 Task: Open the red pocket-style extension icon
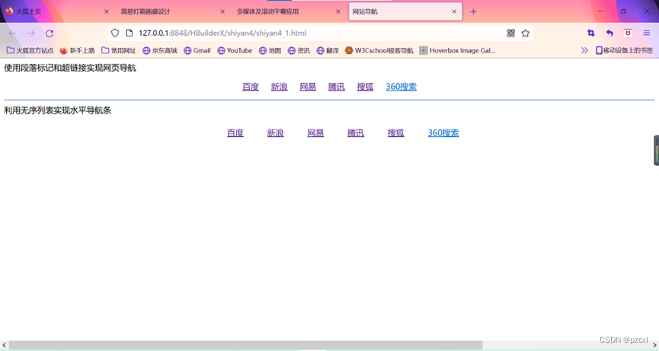[x=628, y=34]
